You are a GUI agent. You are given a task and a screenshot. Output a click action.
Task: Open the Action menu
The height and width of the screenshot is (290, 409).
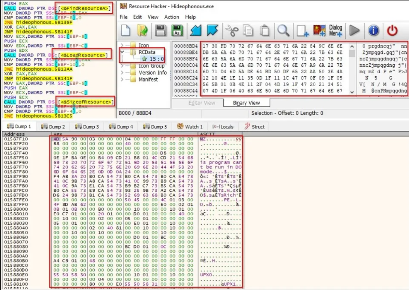(x=172, y=17)
